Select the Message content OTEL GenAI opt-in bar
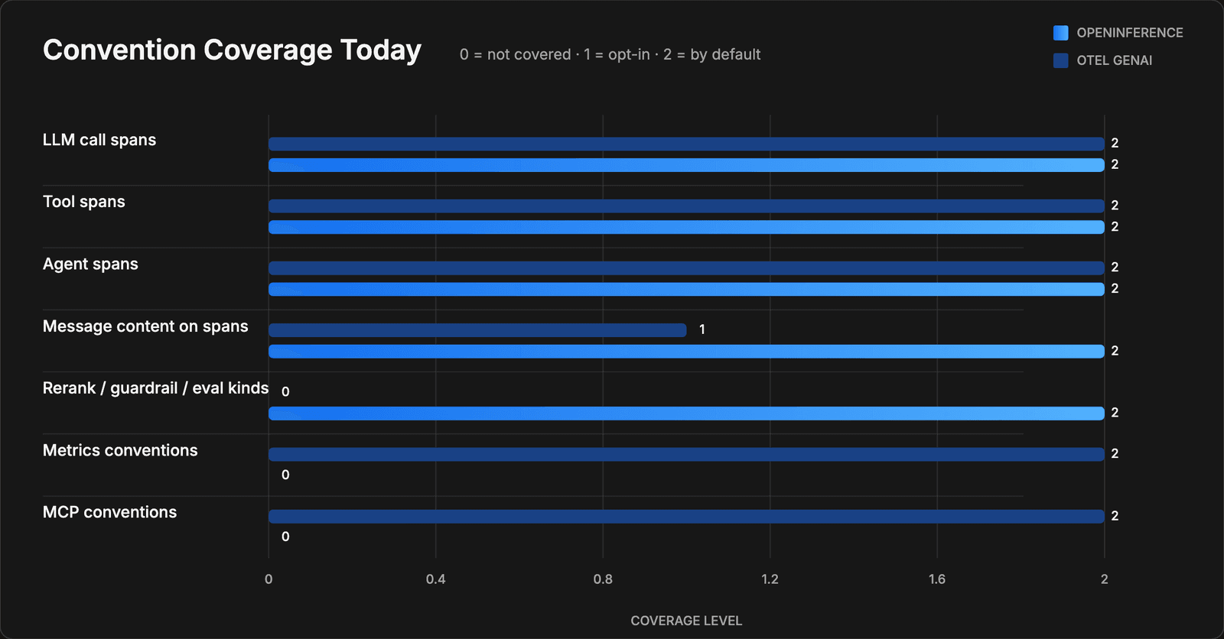This screenshot has height=639, width=1224. pos(477,330)
